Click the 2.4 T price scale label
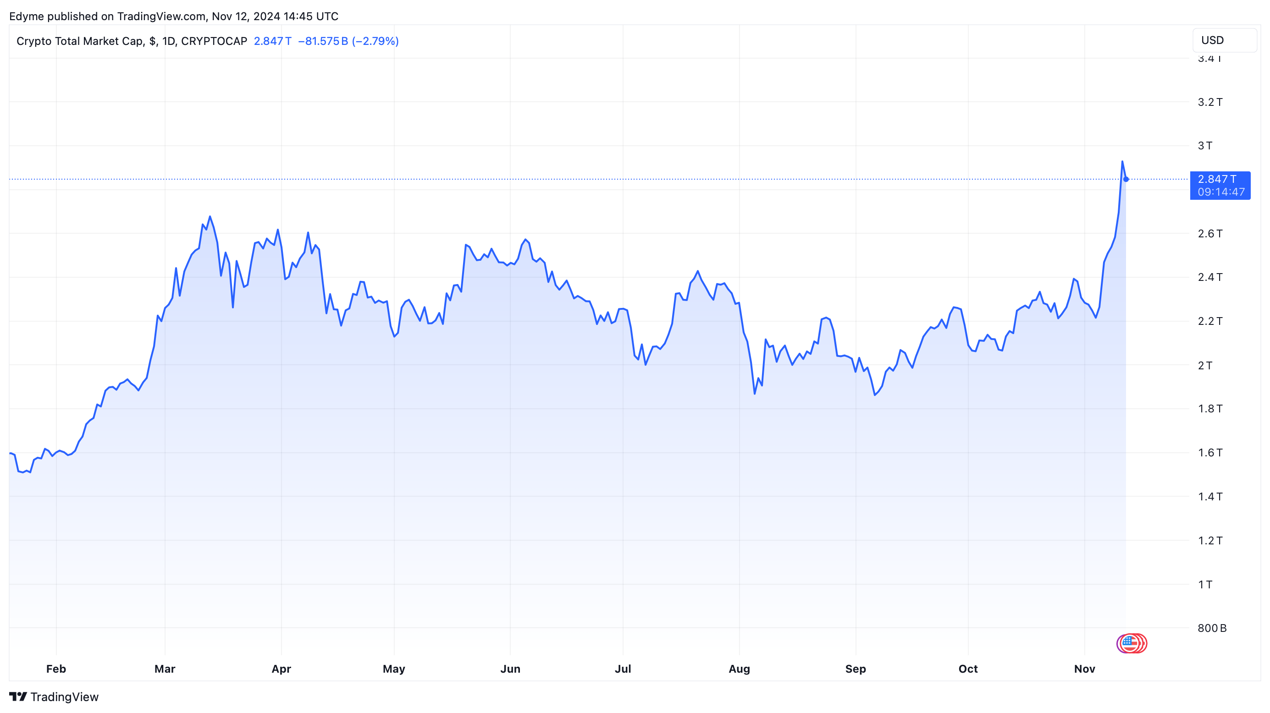This screenshot has width=1270, height=713. 1210,277
